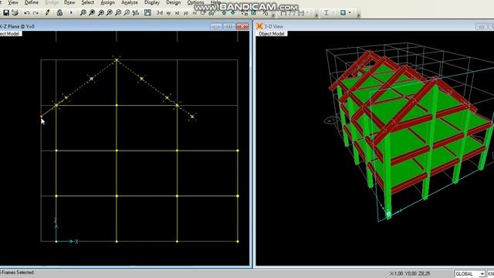This screenshot has width=494, height=278.
Task: Move up in list with up arrow
Action: (x=224, y=12)
